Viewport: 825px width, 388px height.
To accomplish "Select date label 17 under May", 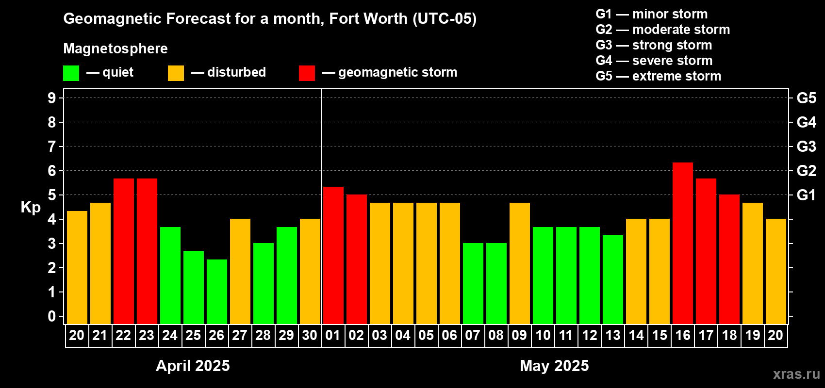I will tap(706, 335).
